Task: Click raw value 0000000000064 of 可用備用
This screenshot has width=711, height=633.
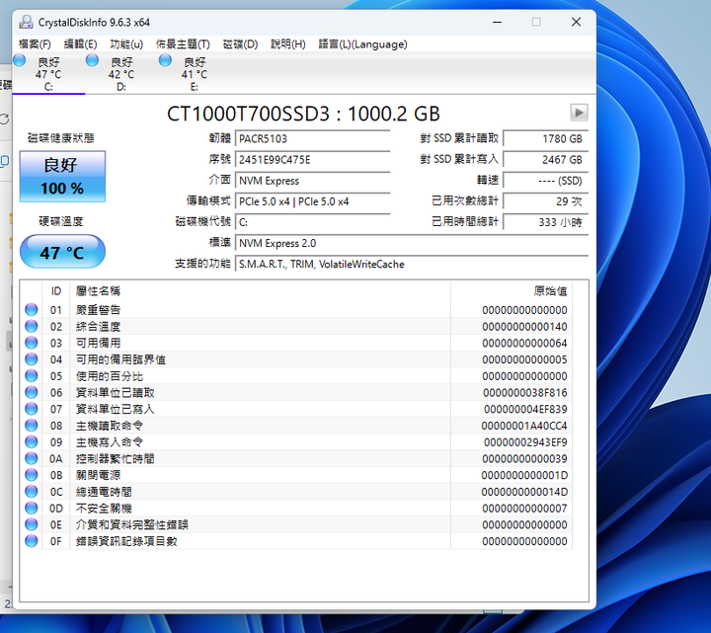Action: pyautogui.click(x=524, y=343)
